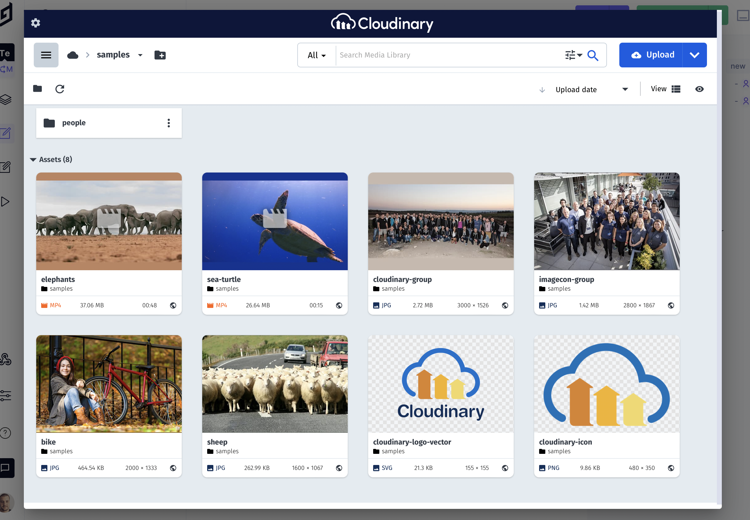Open sliders settings icon in background sidebar
750x520 pixels.
[6, 395]
